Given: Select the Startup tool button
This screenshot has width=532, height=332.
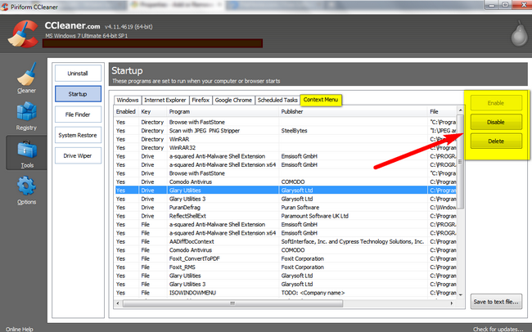Looking at the screenshot, I should pos(78,94).
